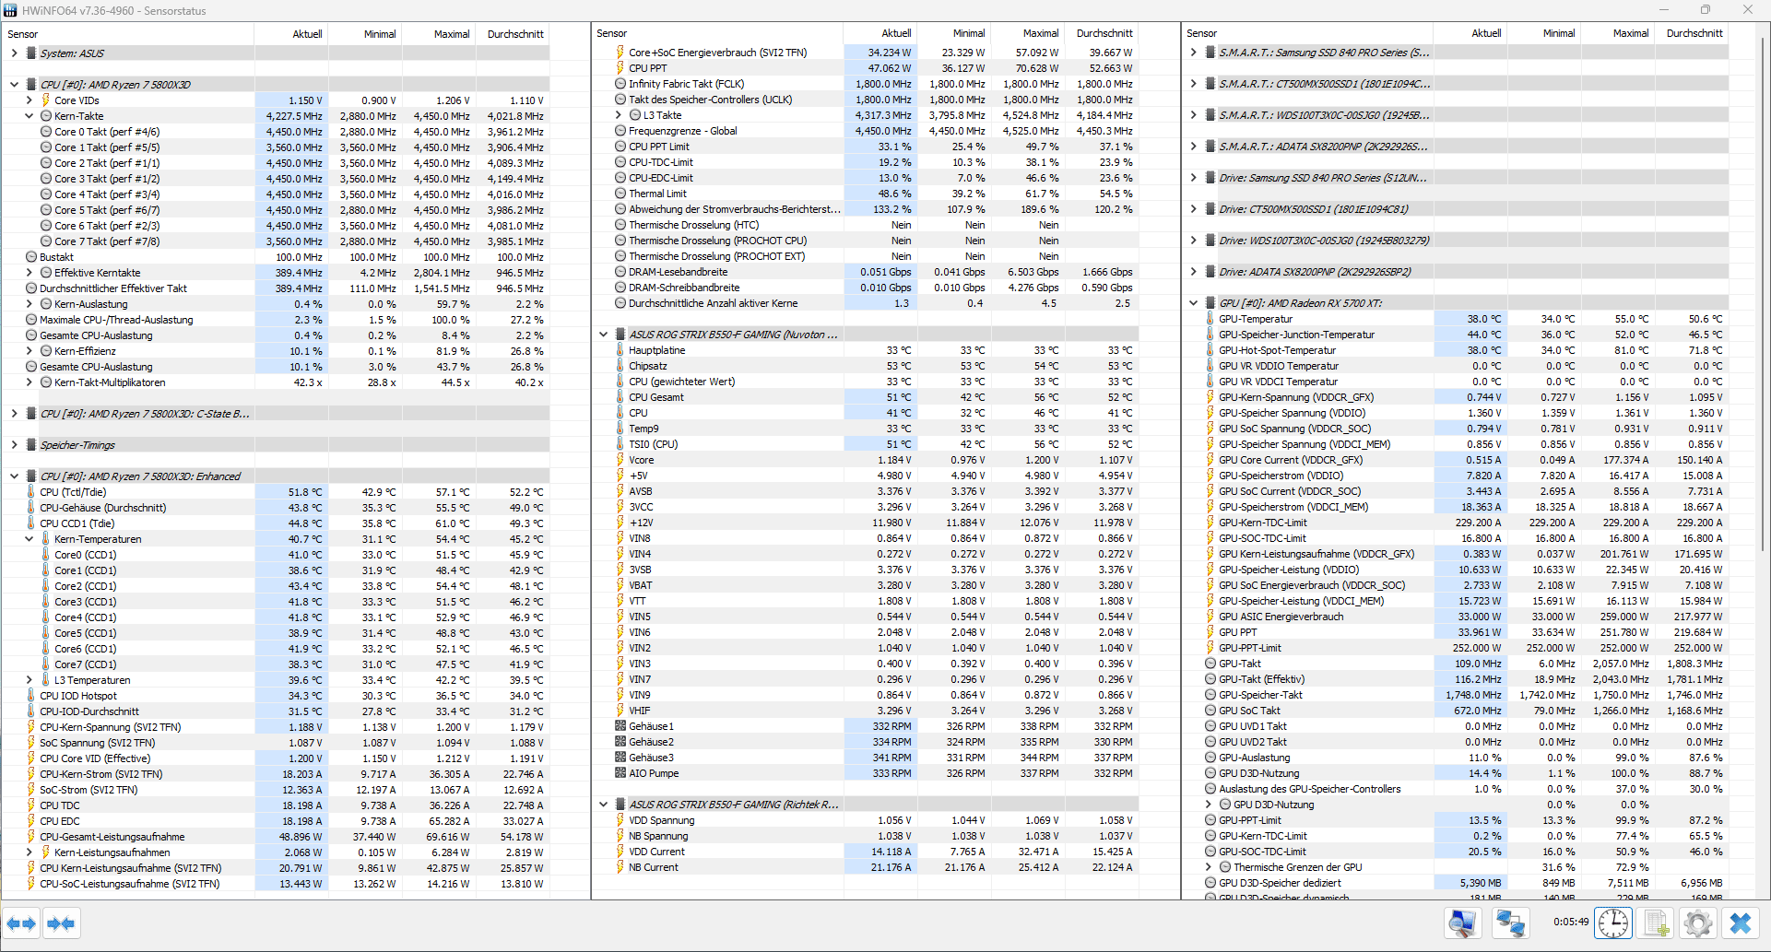
Task: Collapse the ASUS ROG STRIX B550-F GAMING (Richtek) group
Action: point(604,805)
